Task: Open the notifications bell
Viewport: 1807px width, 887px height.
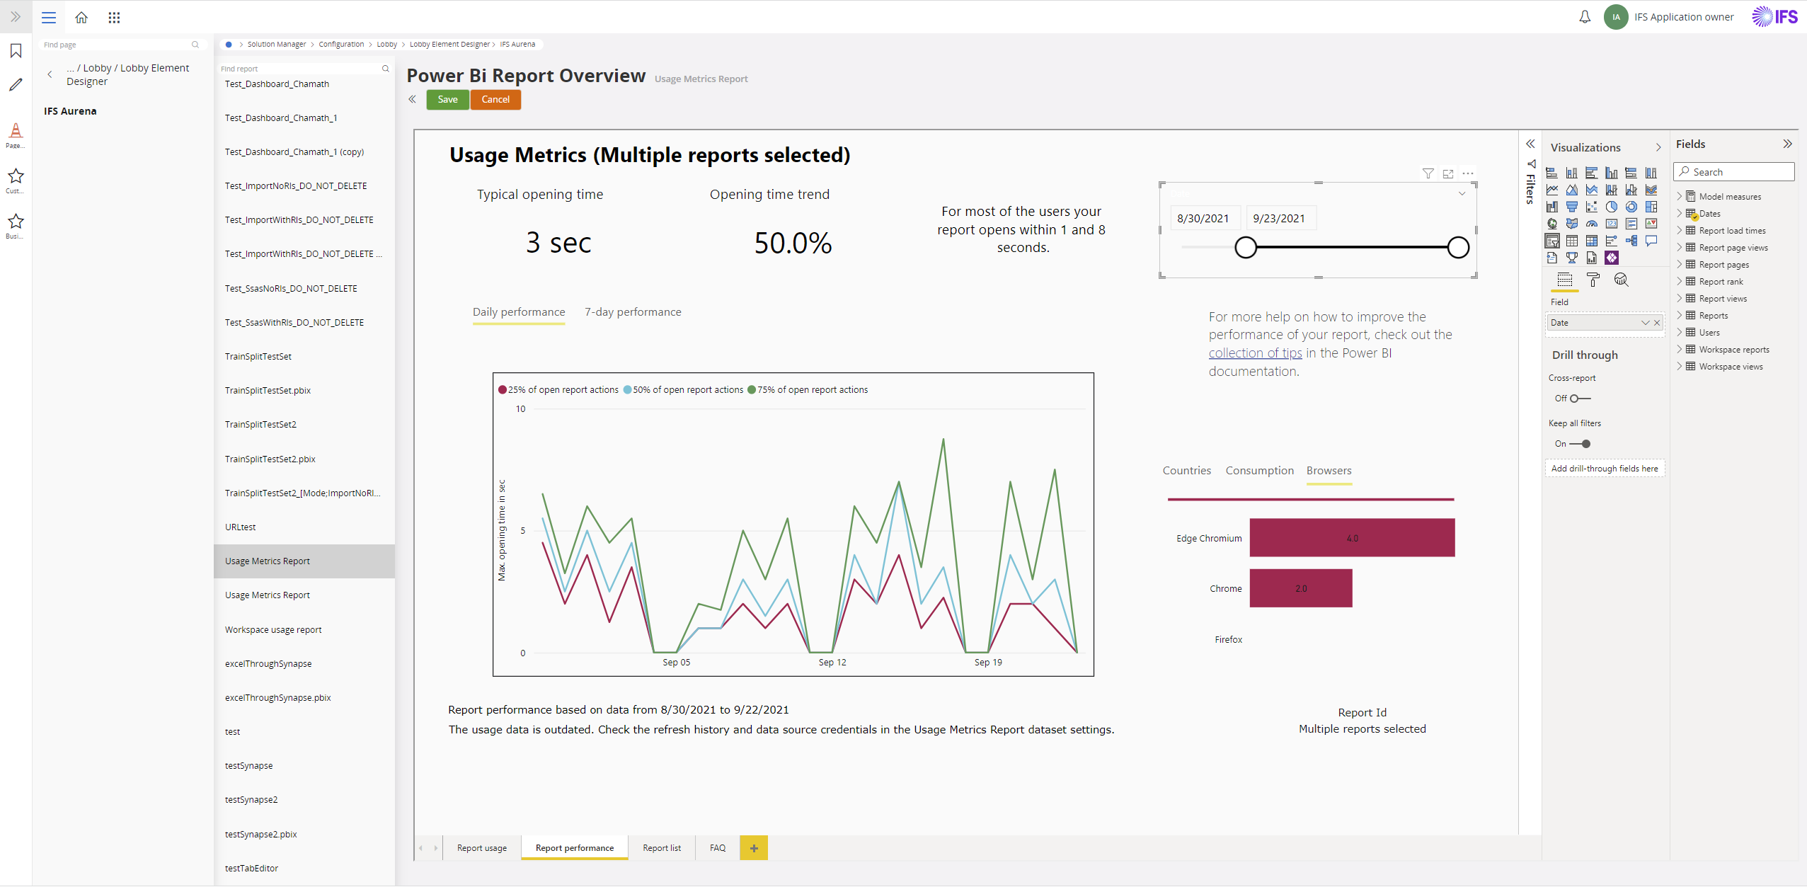Action: pos(1584,17)
